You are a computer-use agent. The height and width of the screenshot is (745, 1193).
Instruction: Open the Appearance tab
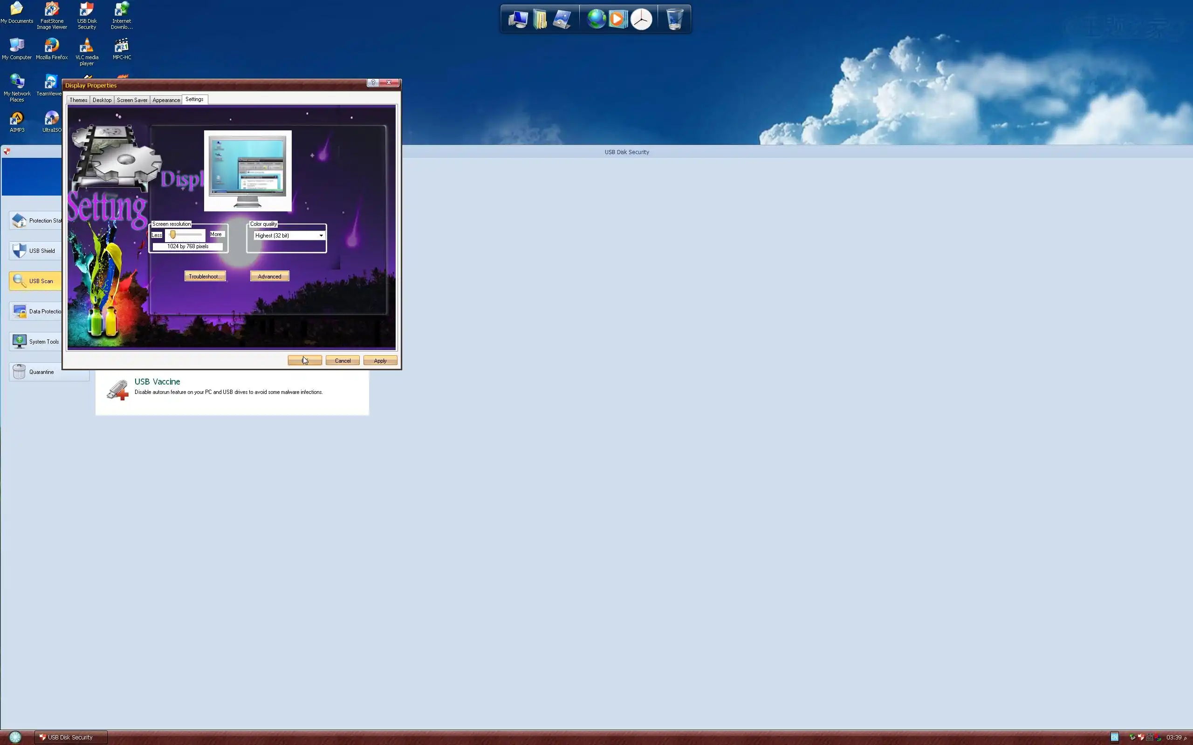(166, 100)
